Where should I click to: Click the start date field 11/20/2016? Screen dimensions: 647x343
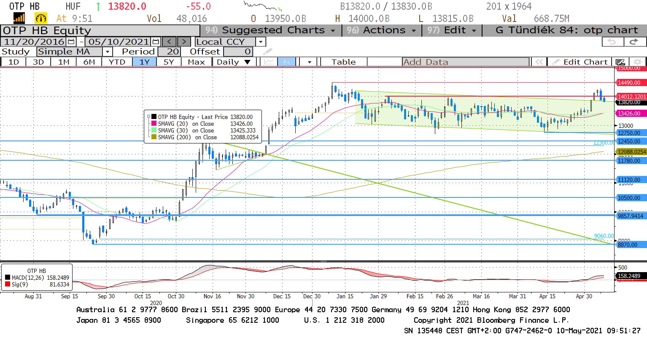click(x=34, y=42)
